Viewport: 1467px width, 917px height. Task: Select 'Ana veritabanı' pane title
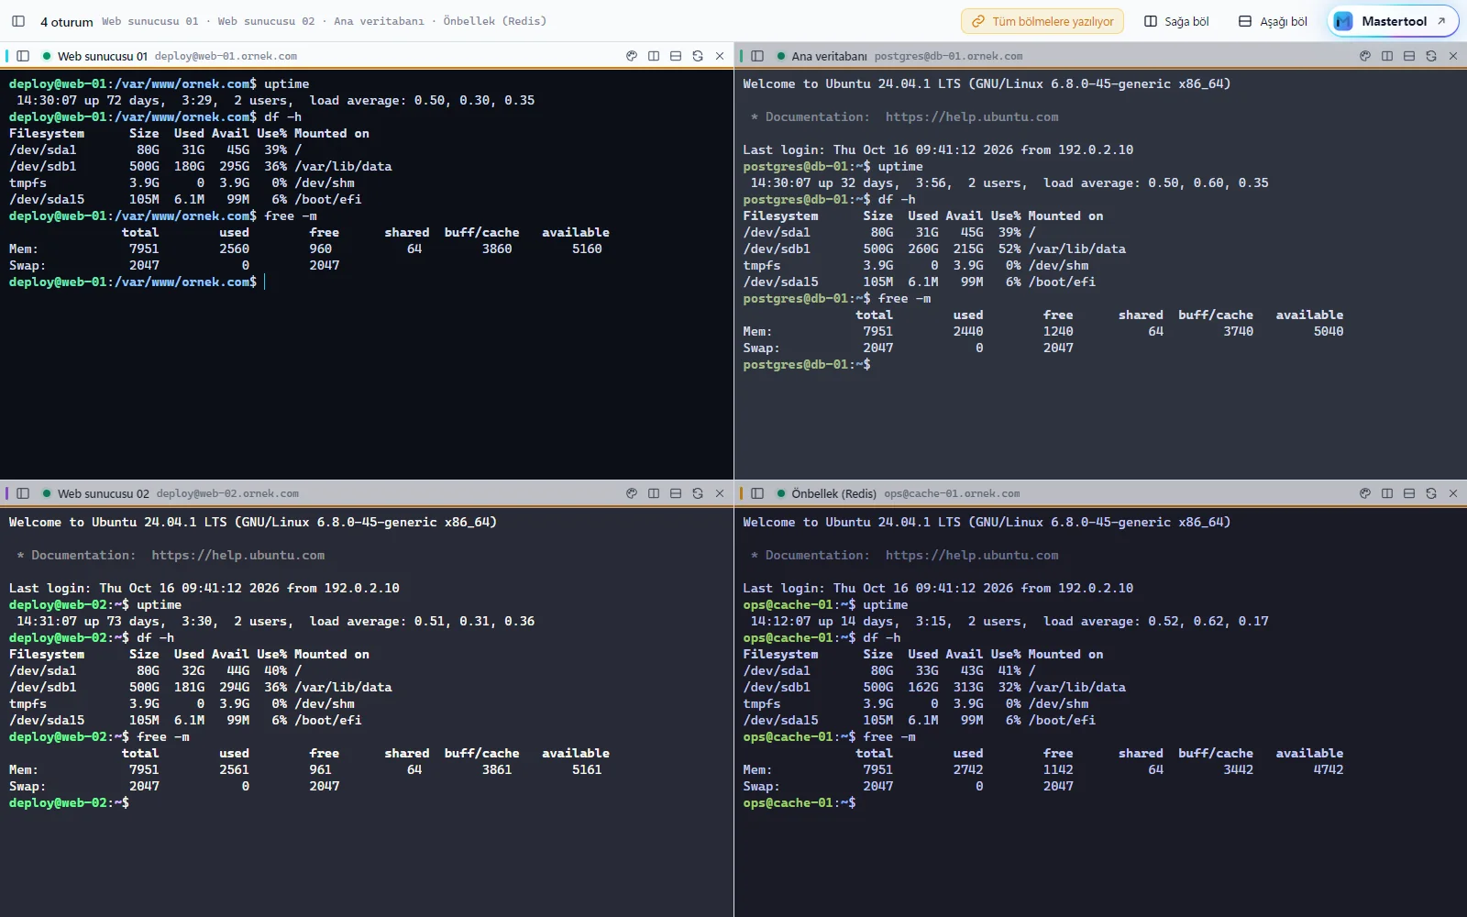tap(829, 56)
